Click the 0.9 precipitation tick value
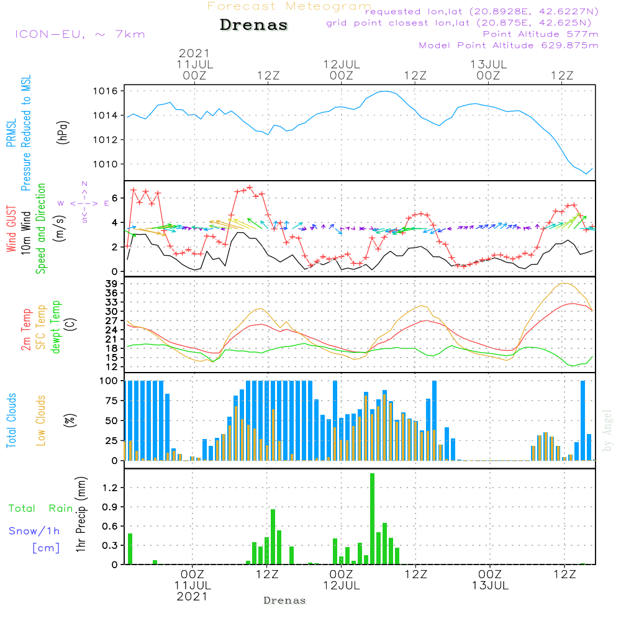The width and height of the screenshot is (621, 621). coord(110,507)
